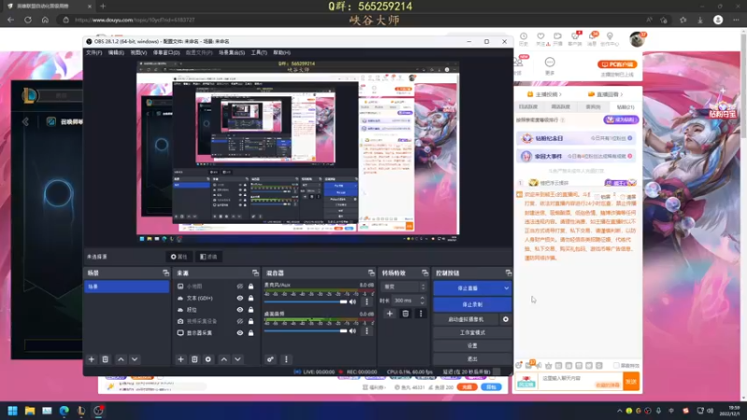Open source properties via the gear icon
This screenshot has width=747, height=420.
208,359
